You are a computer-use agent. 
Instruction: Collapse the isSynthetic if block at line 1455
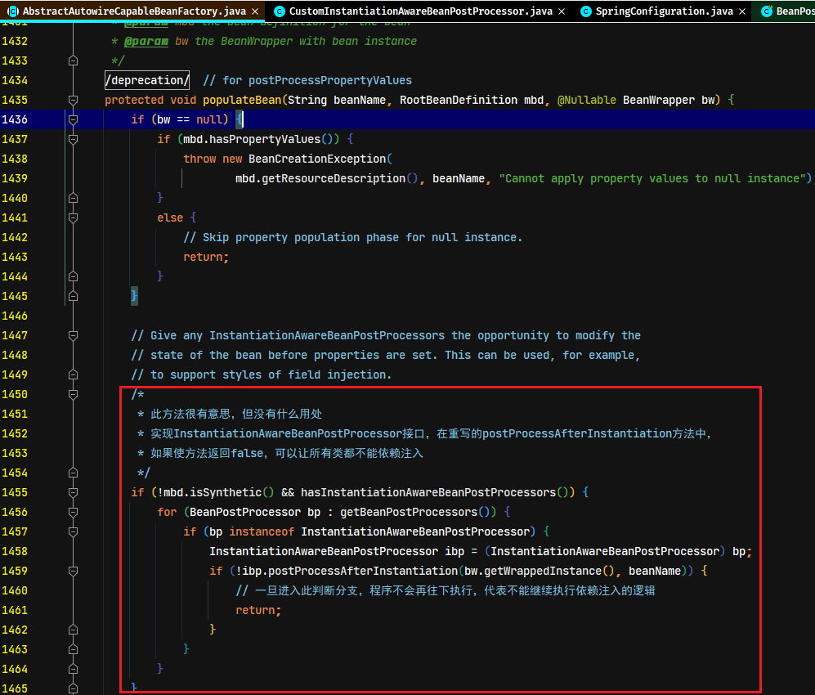tap(74, 492)
